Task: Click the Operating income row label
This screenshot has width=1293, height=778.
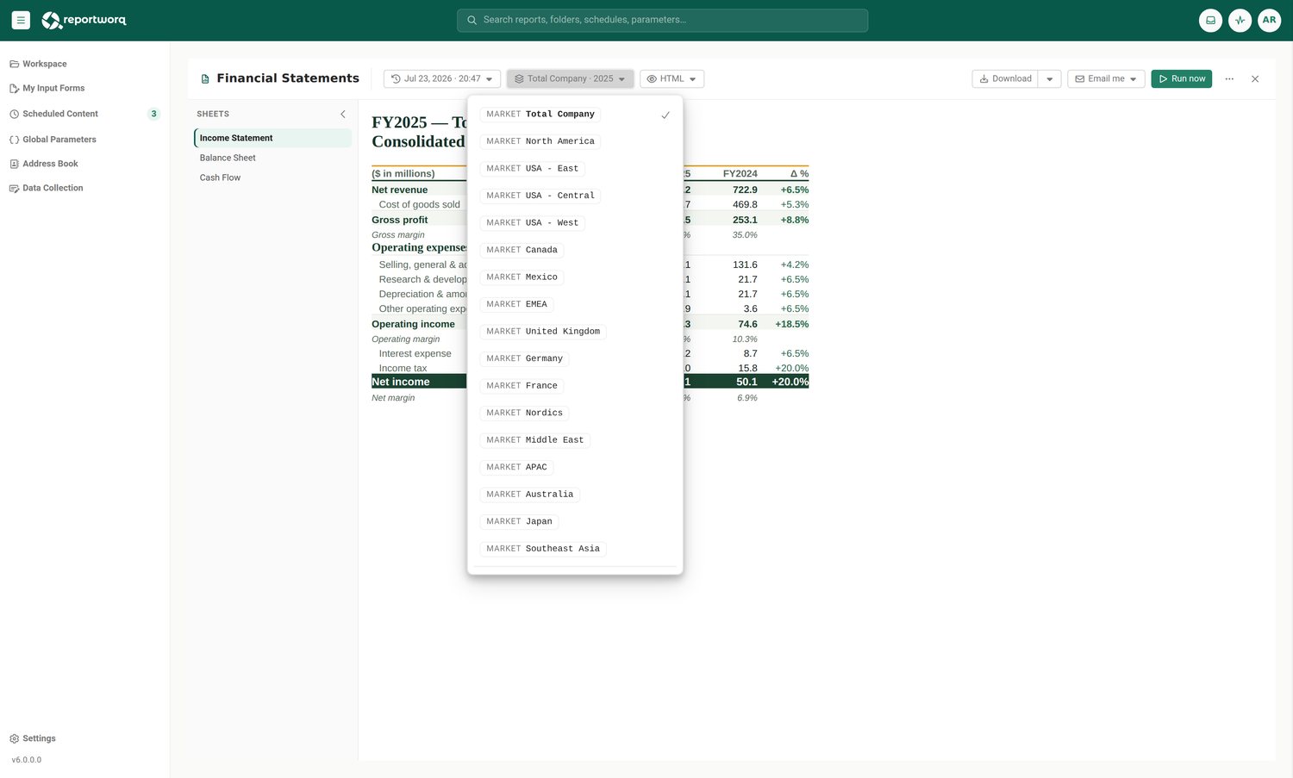Action: click(413, 324)
